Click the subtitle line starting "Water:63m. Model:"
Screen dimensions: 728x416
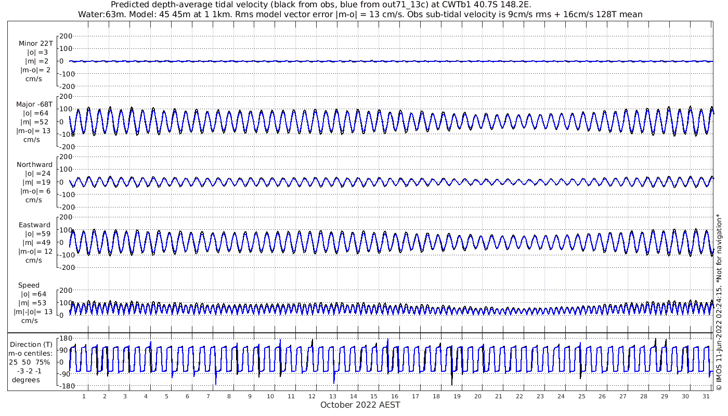pyautogui.click(x=360, y=15)
